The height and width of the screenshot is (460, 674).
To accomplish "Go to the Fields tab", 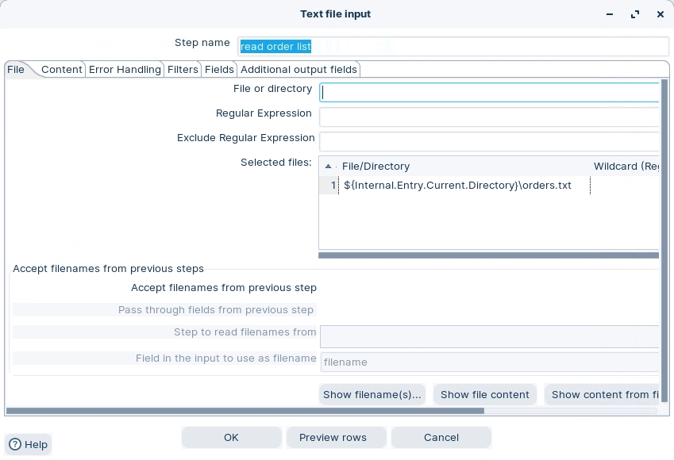I will tap(219, 70).
